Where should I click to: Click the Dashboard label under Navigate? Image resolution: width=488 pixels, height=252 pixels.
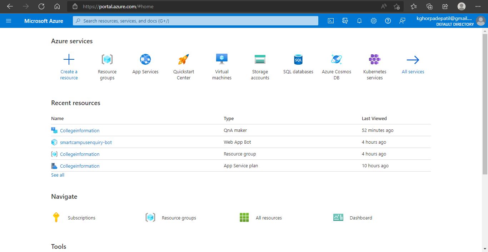point(361,218)
